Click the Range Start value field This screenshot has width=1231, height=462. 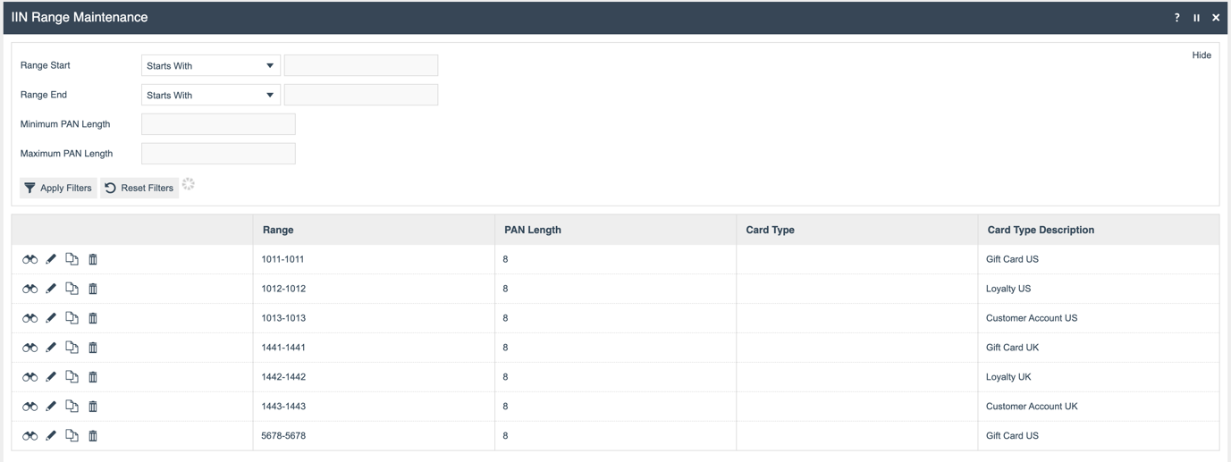coord(361,65)
